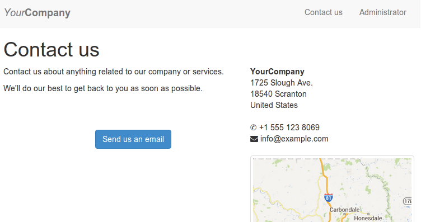Click the large Contact us page heading

(52, 50)
